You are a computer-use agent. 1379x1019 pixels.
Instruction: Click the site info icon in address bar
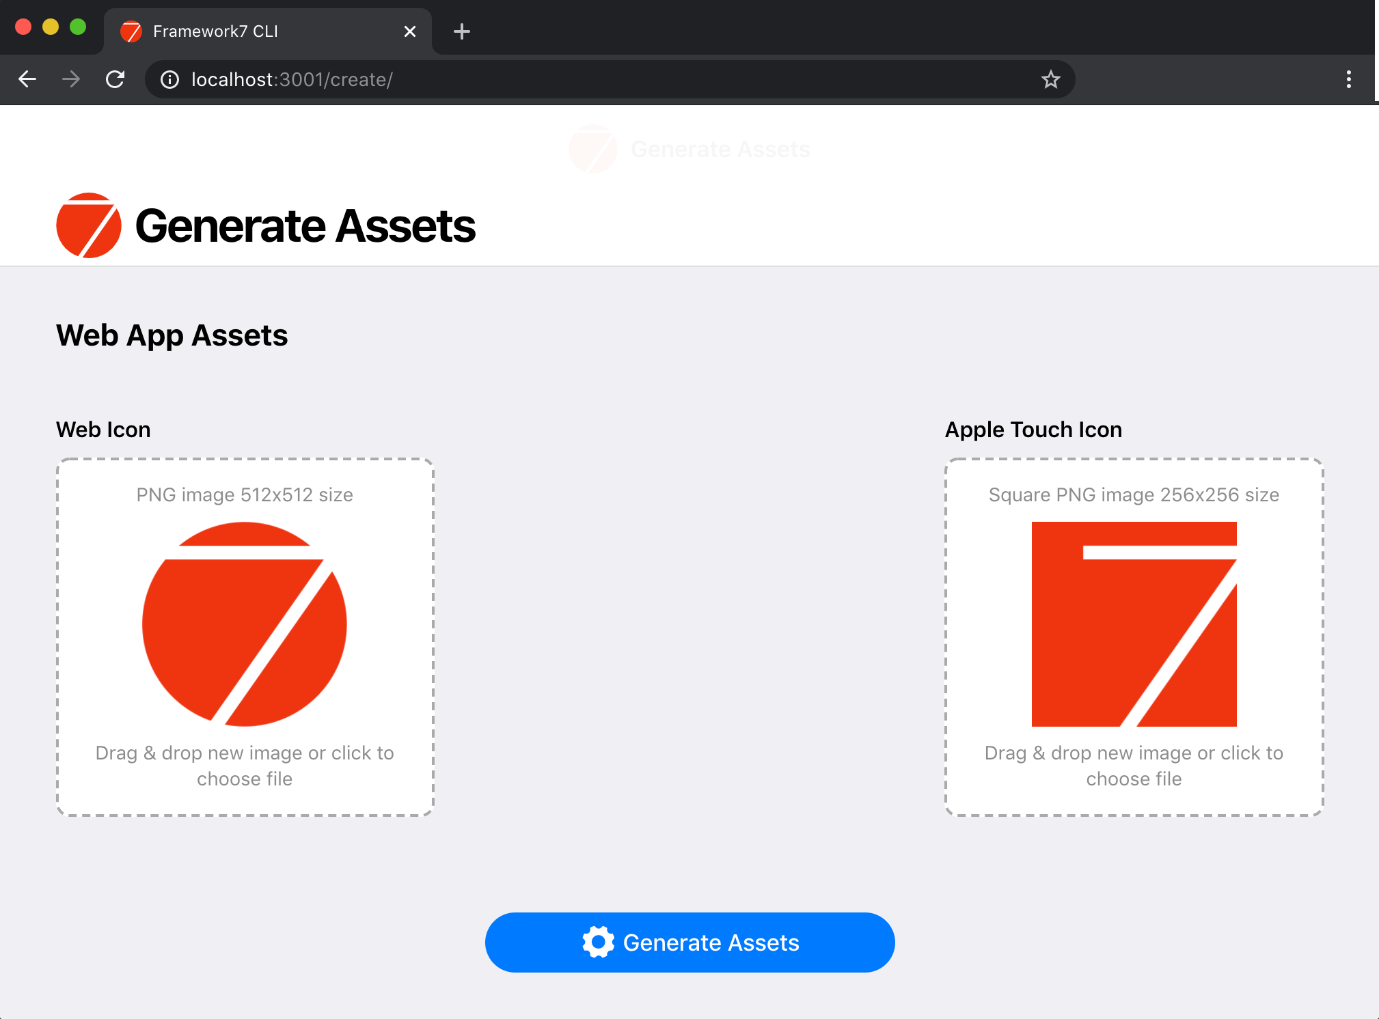point(169,80)
